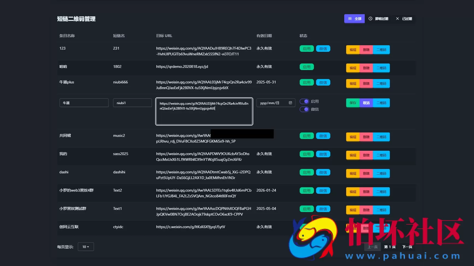The width and height of the screenshot is (474, 266).
Task: Click the X icon on 已过期 filter
Action: point(398,19)
